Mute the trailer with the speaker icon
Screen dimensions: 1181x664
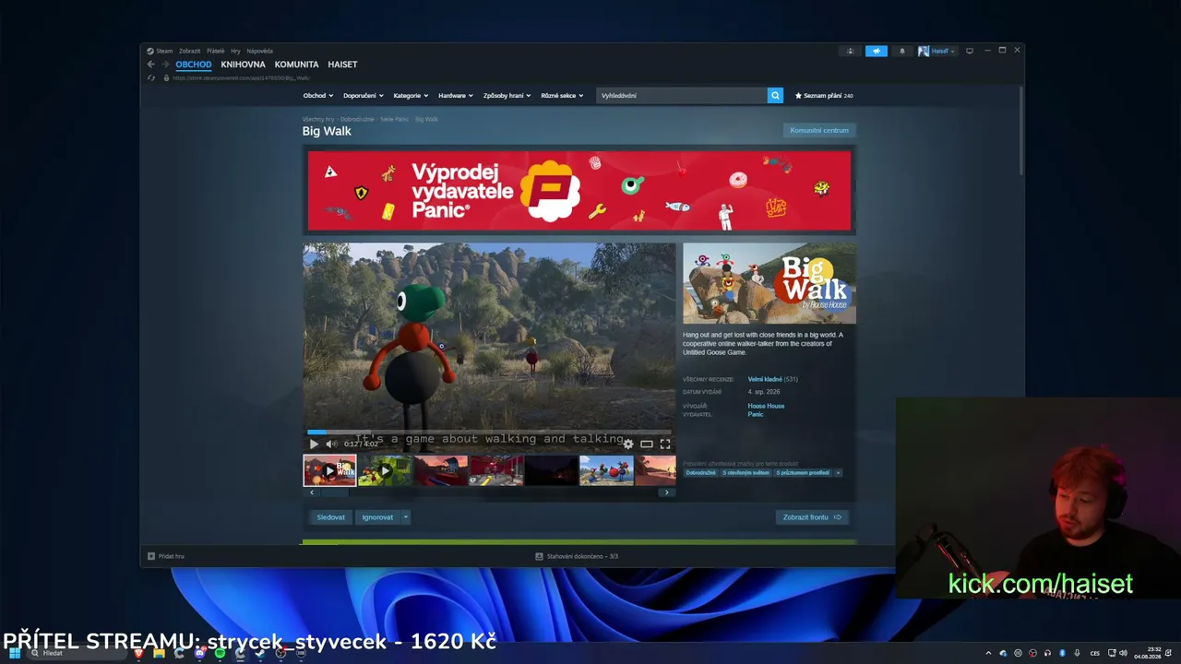point(331,444)
